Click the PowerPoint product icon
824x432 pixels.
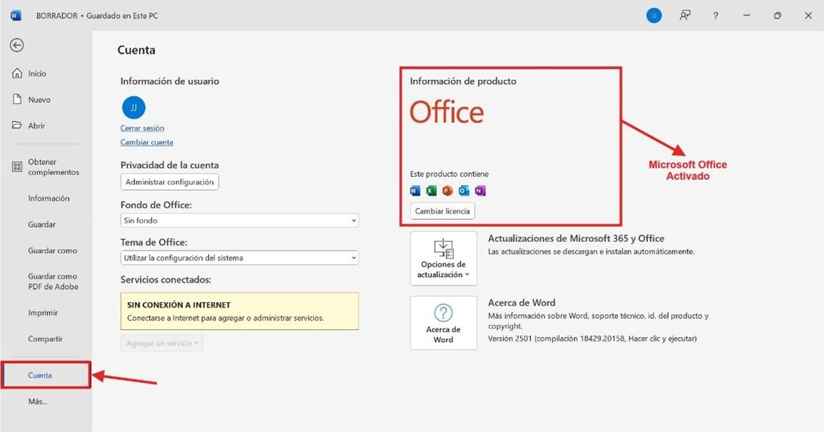(x=448, y=191)
